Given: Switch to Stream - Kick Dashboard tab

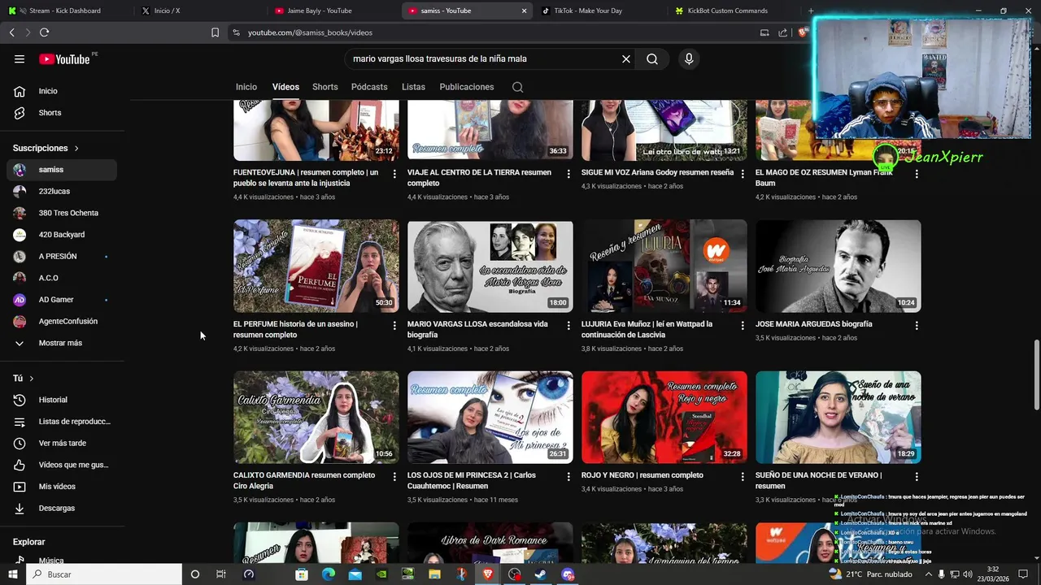Looking at the screenshot, I should coord(65,11).
